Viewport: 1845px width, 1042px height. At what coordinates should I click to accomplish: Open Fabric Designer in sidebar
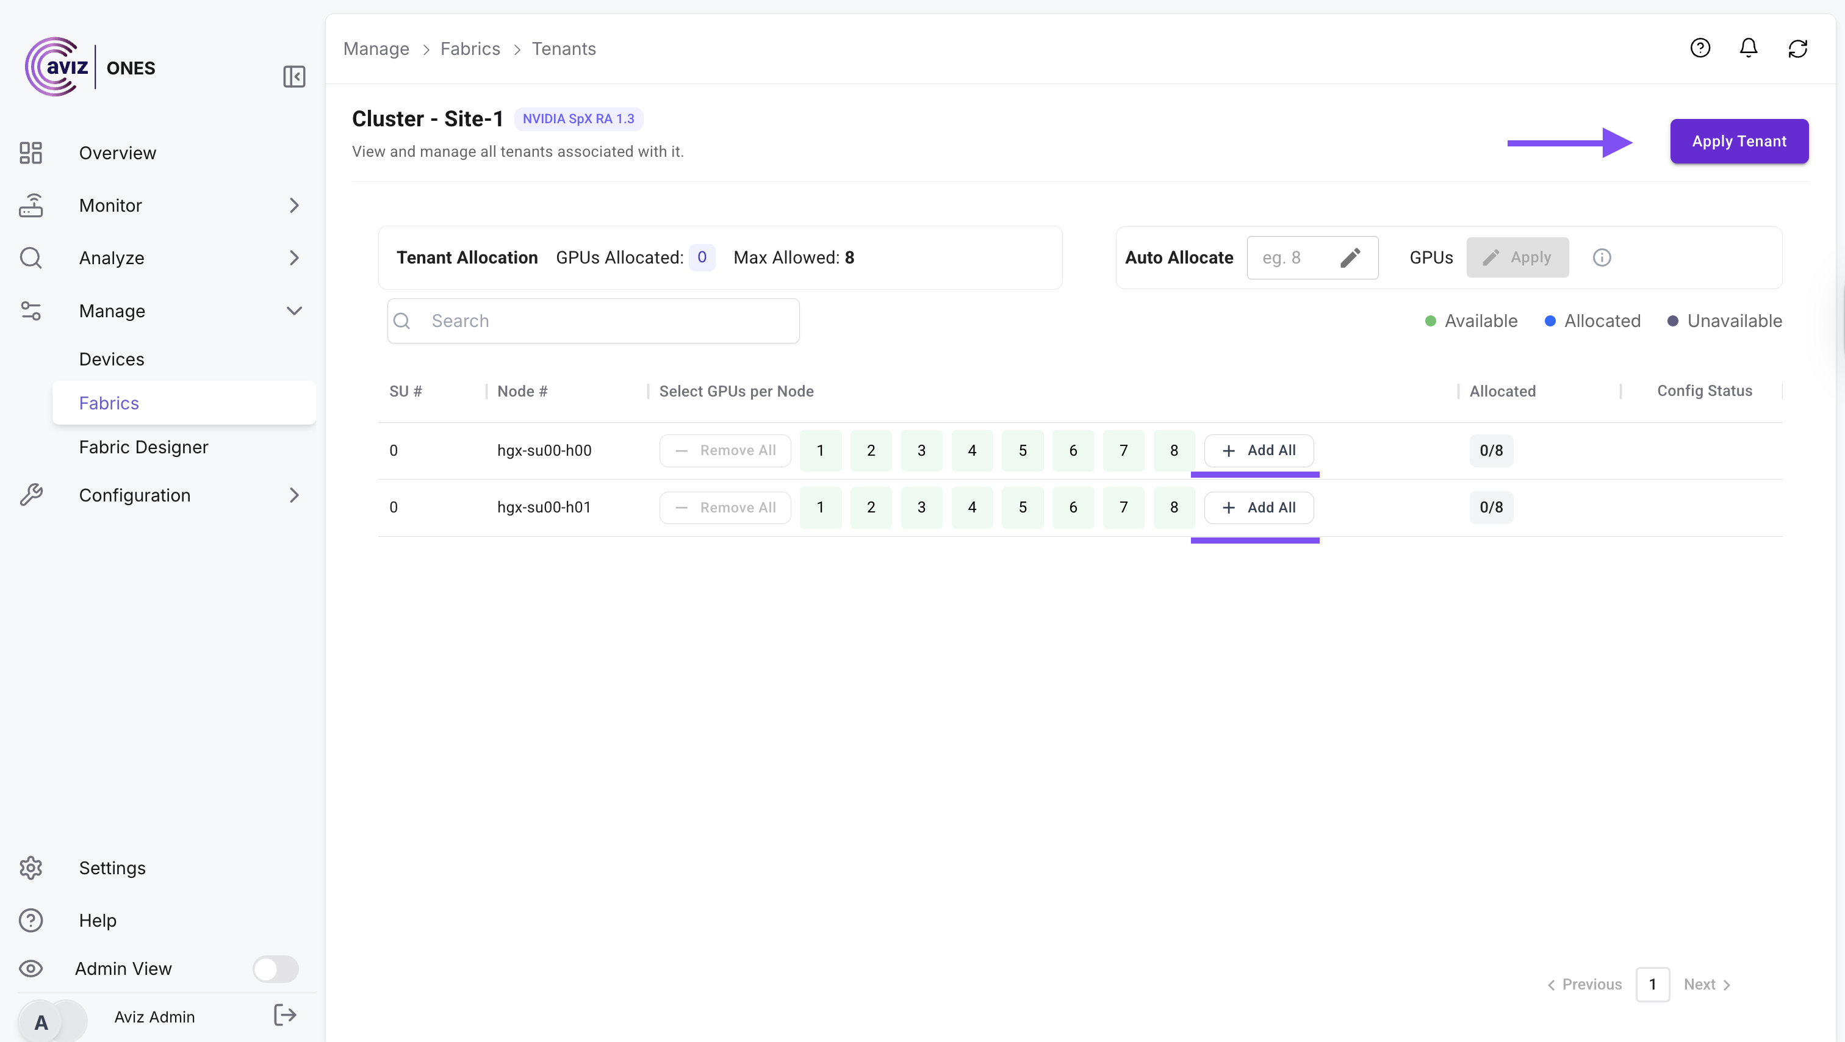tap(143, 447)
